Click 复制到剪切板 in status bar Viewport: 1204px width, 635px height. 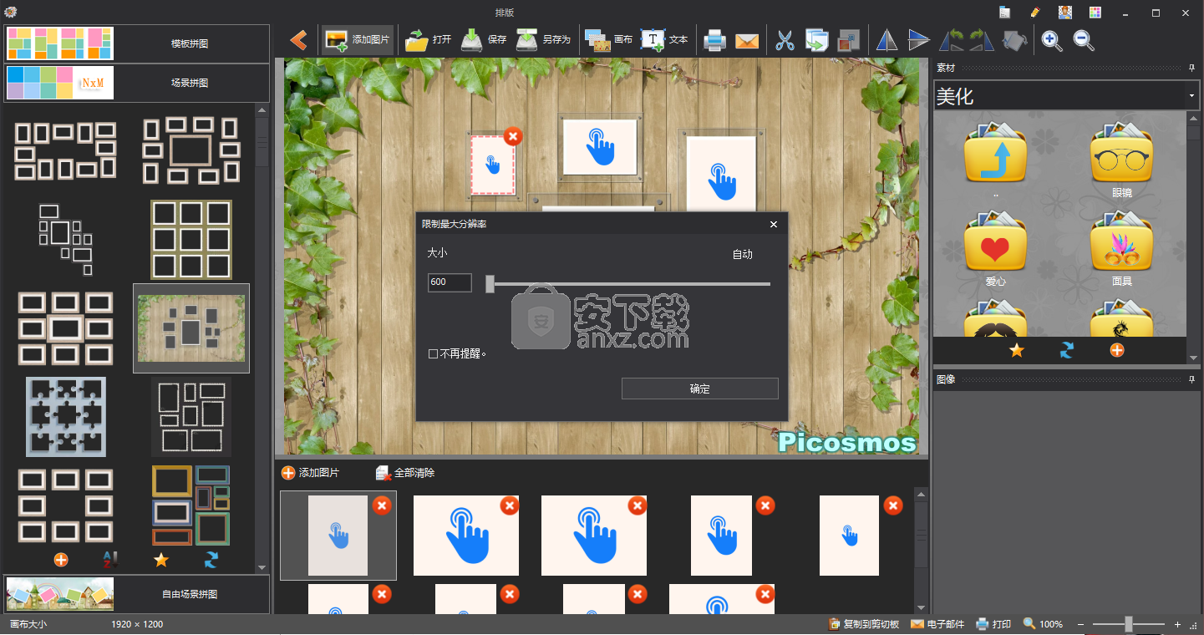click(x=864, y=624)
